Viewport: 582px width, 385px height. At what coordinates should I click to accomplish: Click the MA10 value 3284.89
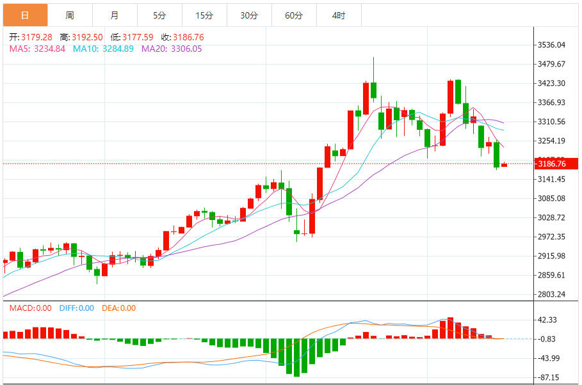click(118, 49)
